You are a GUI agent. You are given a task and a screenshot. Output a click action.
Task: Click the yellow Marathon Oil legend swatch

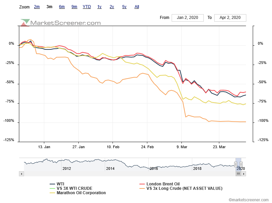(x=52, y=193)
